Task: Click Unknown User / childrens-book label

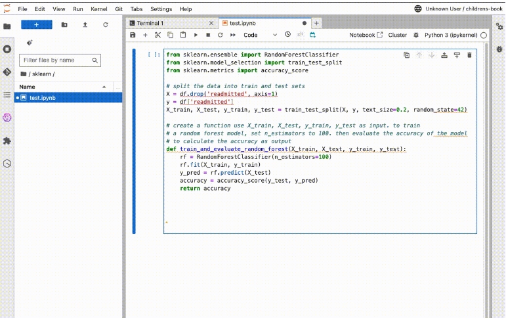Action: [464, 9]
